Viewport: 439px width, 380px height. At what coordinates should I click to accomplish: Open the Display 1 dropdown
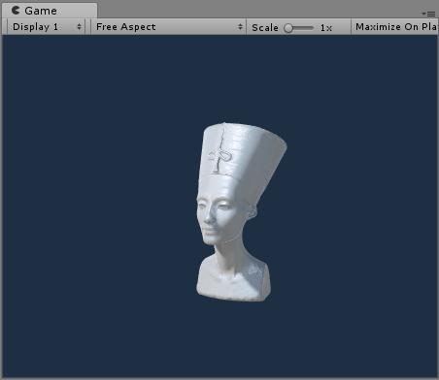tap(46, 27)
